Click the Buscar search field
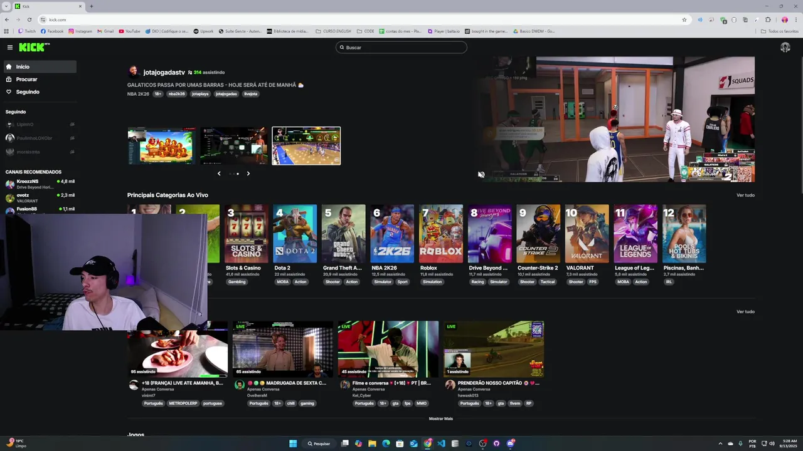Image resolution: width=803 pixels, height=451 pixels. pyautogui.click(x=401, y=48)
